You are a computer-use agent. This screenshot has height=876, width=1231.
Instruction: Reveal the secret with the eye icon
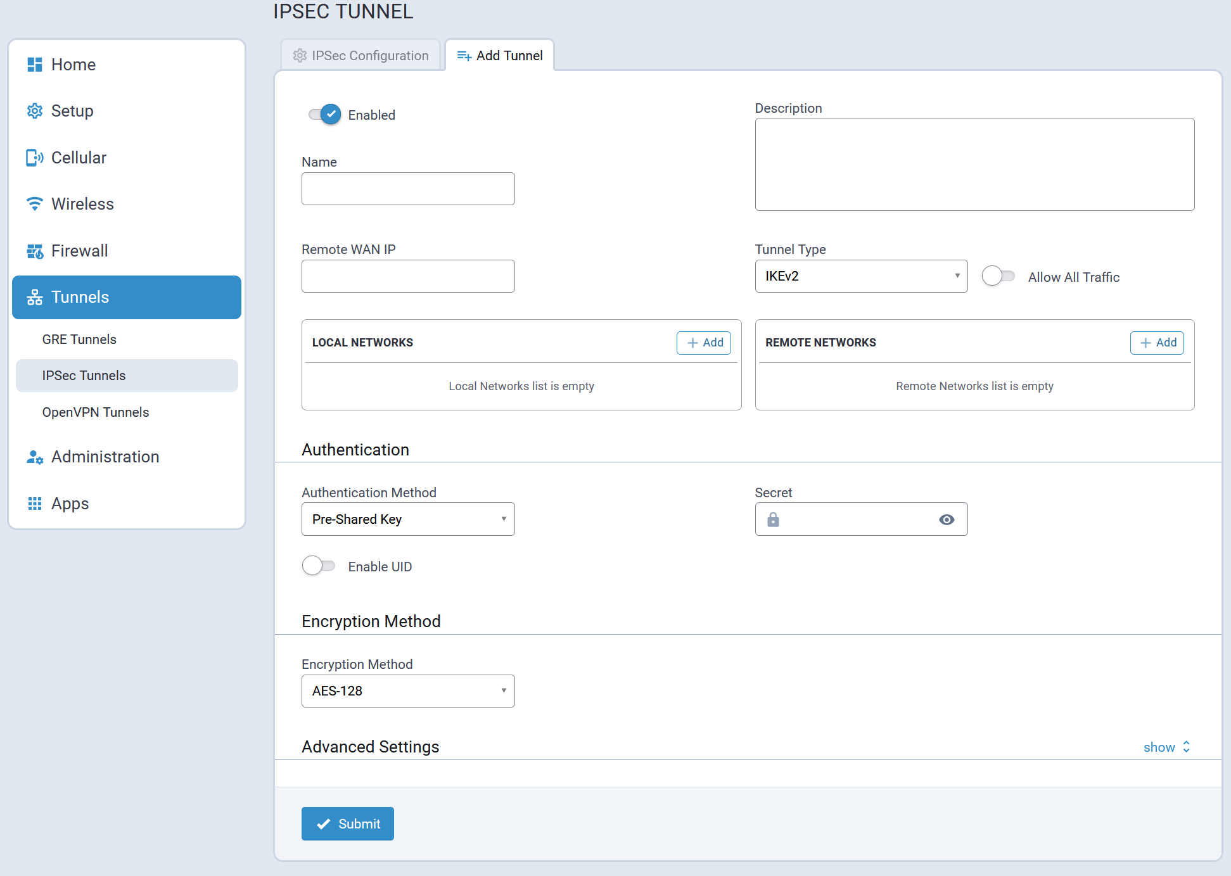tap(947, 519)
